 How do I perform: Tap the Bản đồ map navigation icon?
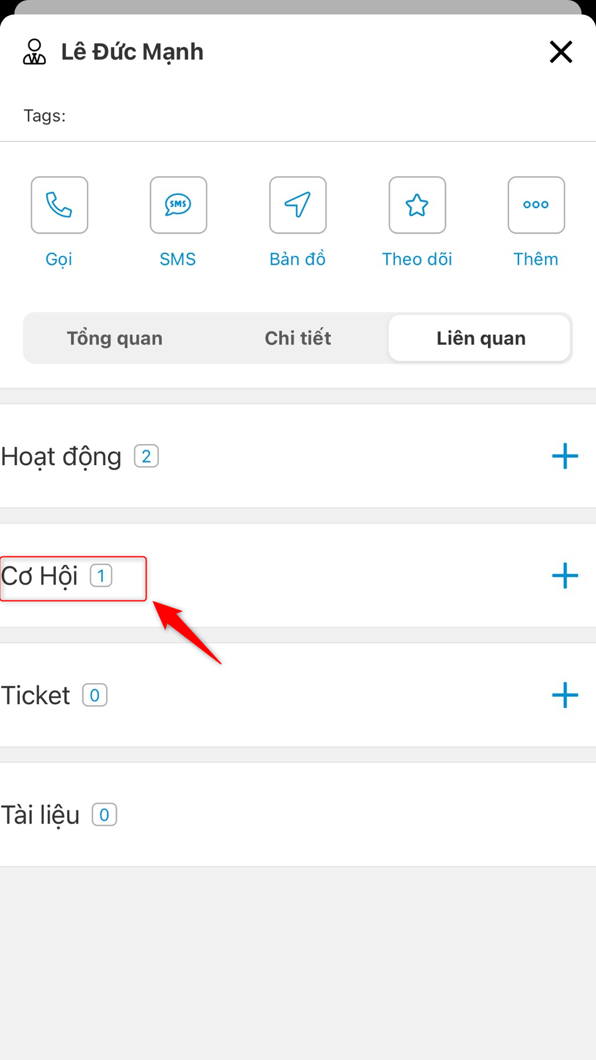[298, 205]
